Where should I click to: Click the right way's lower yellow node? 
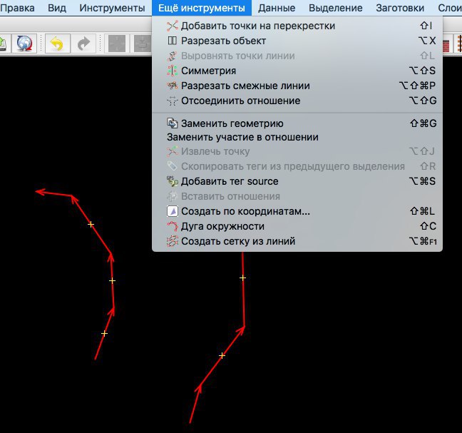click(222, 355)
